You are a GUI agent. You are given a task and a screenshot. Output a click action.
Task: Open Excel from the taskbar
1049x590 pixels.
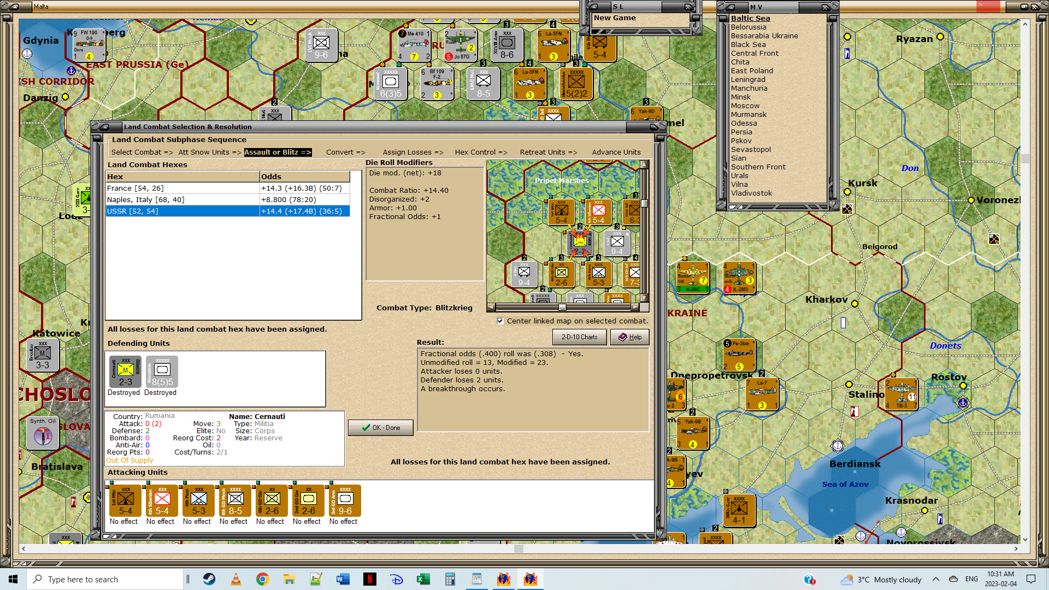coord(423,579)
